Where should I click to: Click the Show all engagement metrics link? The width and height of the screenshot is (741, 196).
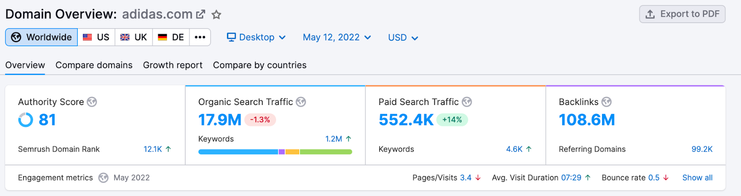point(697,178)
